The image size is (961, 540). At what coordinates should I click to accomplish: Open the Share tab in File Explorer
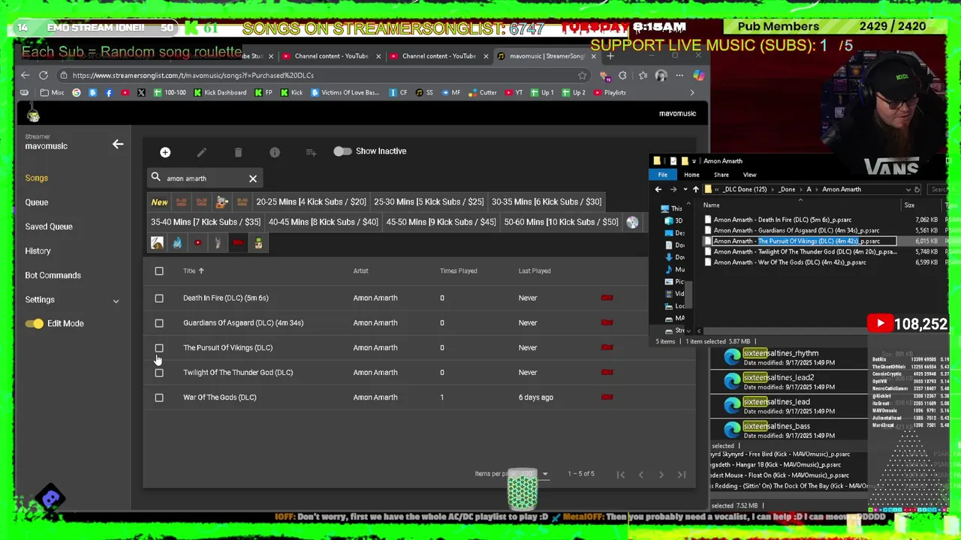coord(721,175)
